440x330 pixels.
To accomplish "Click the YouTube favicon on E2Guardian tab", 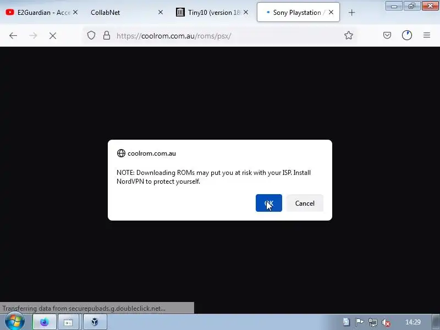I will click(x=10, y=12).
